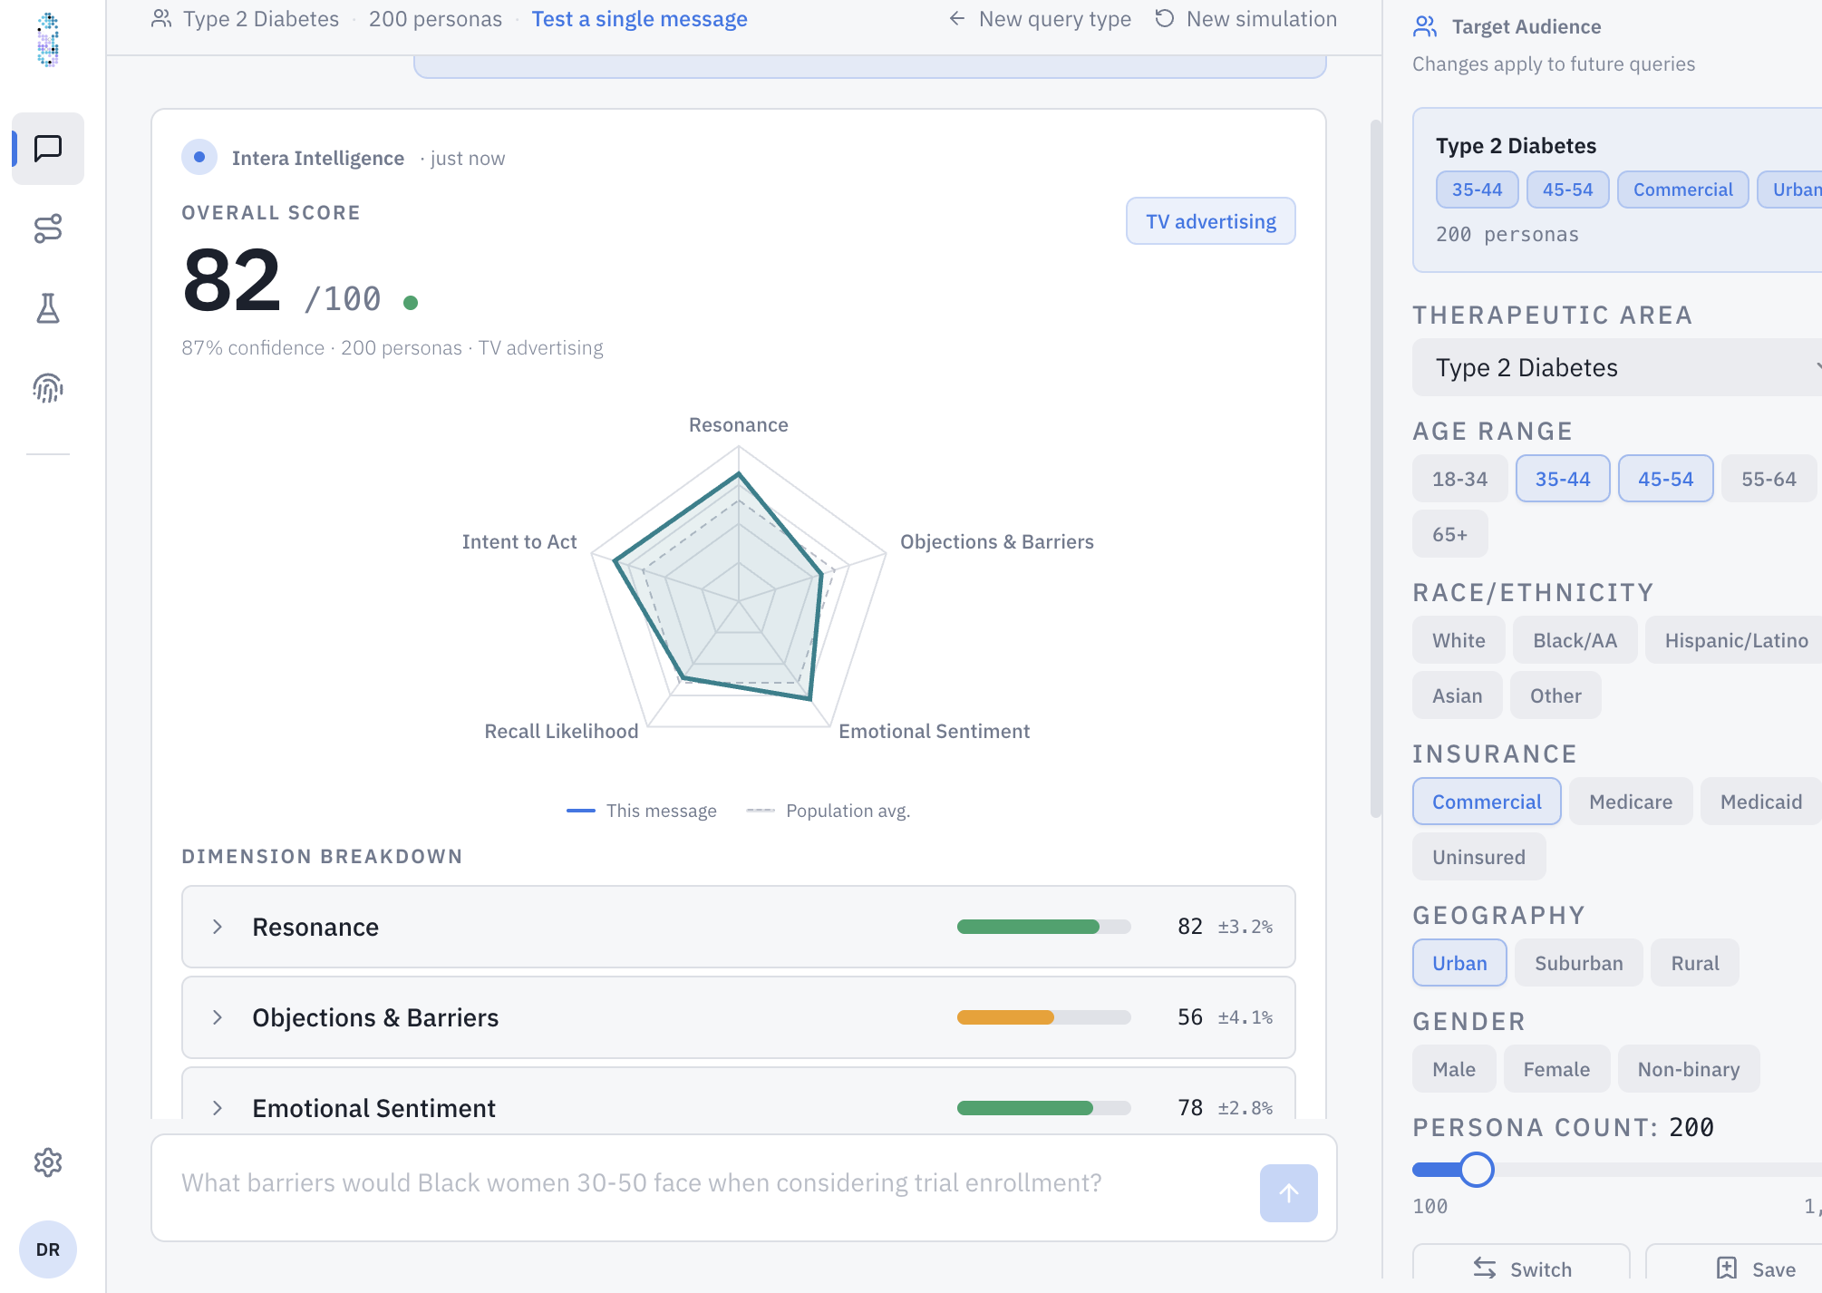Open the lab flask experiments section
Screen dimensions: 1822x1293
pos(47,308)
